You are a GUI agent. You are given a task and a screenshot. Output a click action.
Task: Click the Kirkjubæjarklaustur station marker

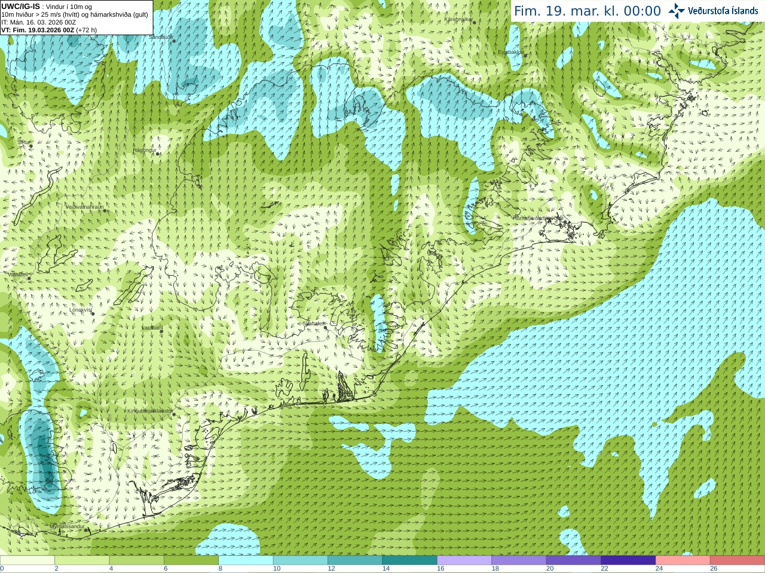(174, 414)
